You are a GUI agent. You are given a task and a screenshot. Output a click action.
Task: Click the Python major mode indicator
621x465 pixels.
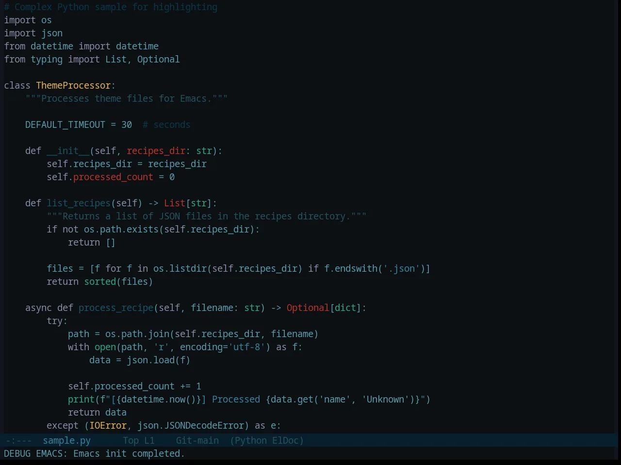[x=251, y=440]
